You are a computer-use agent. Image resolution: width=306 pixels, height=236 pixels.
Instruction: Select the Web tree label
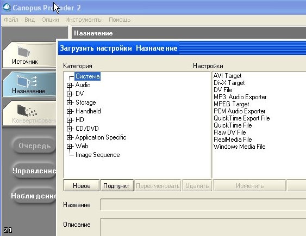pyautogui.click(x=82, y=146)
